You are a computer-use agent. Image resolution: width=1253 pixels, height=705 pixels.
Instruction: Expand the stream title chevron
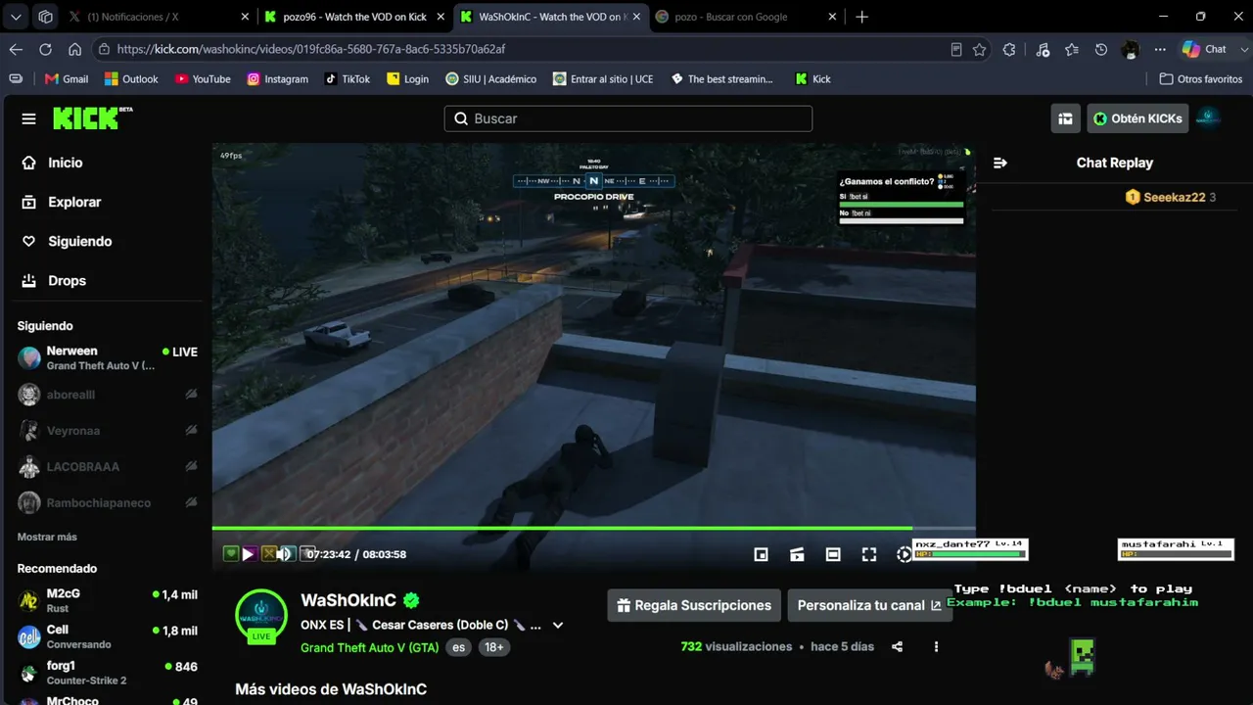coord(558,625)
